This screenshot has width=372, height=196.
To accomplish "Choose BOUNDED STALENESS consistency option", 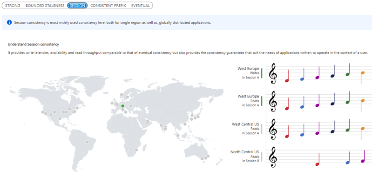I will pos(45,6).
